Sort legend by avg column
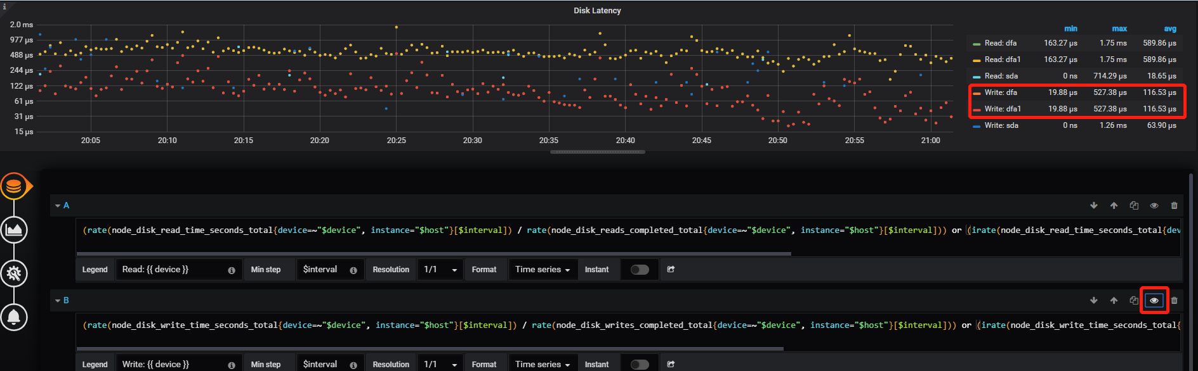Viewport: 1198px width, 371px height. pos(1170,28)
